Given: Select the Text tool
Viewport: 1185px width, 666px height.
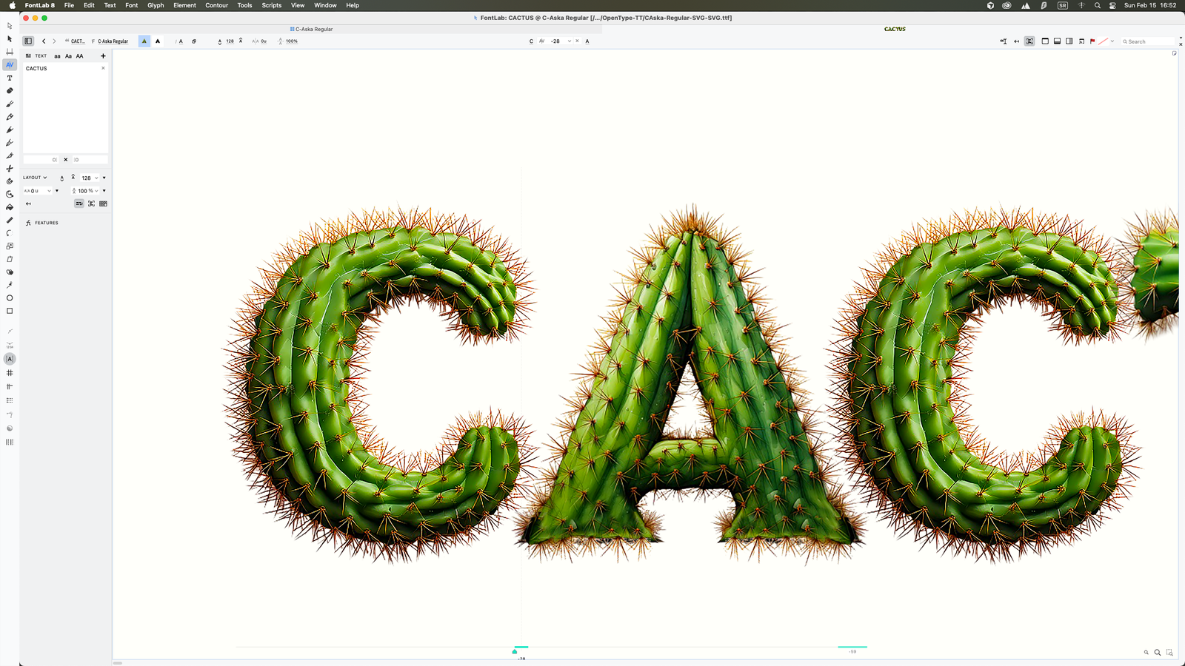Looking at the screenshot, I should coord(10,78).
